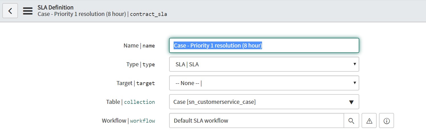Go back using the left chevron button

[10, 11]
